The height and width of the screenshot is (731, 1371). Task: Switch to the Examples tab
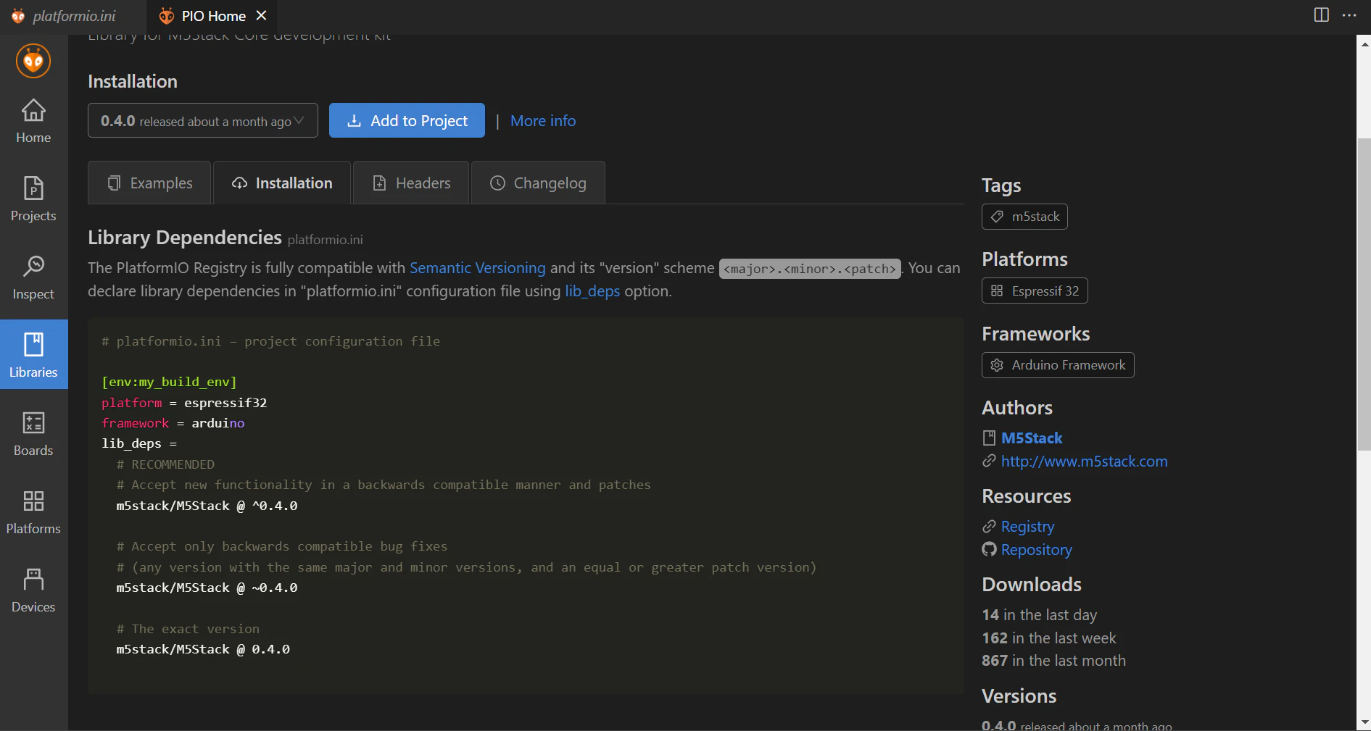(x=149, y=183)
